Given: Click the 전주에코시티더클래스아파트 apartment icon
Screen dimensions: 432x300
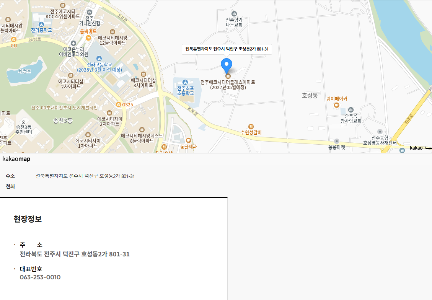Looking at the screenshot, I should [228, 76].
